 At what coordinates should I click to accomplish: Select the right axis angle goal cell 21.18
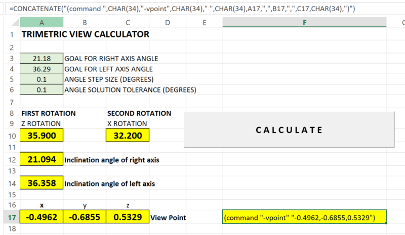coord(42,59)
